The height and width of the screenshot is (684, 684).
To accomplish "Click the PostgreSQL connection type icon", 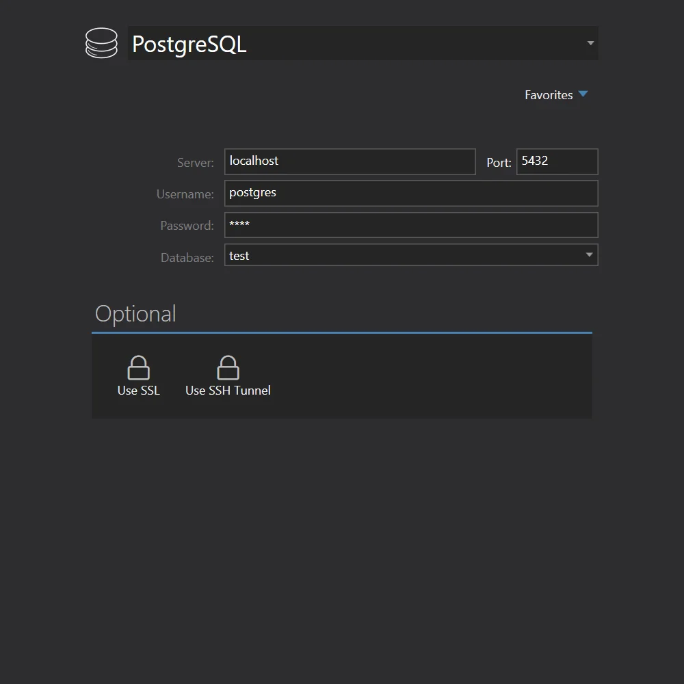I will (x=101, y=42).
